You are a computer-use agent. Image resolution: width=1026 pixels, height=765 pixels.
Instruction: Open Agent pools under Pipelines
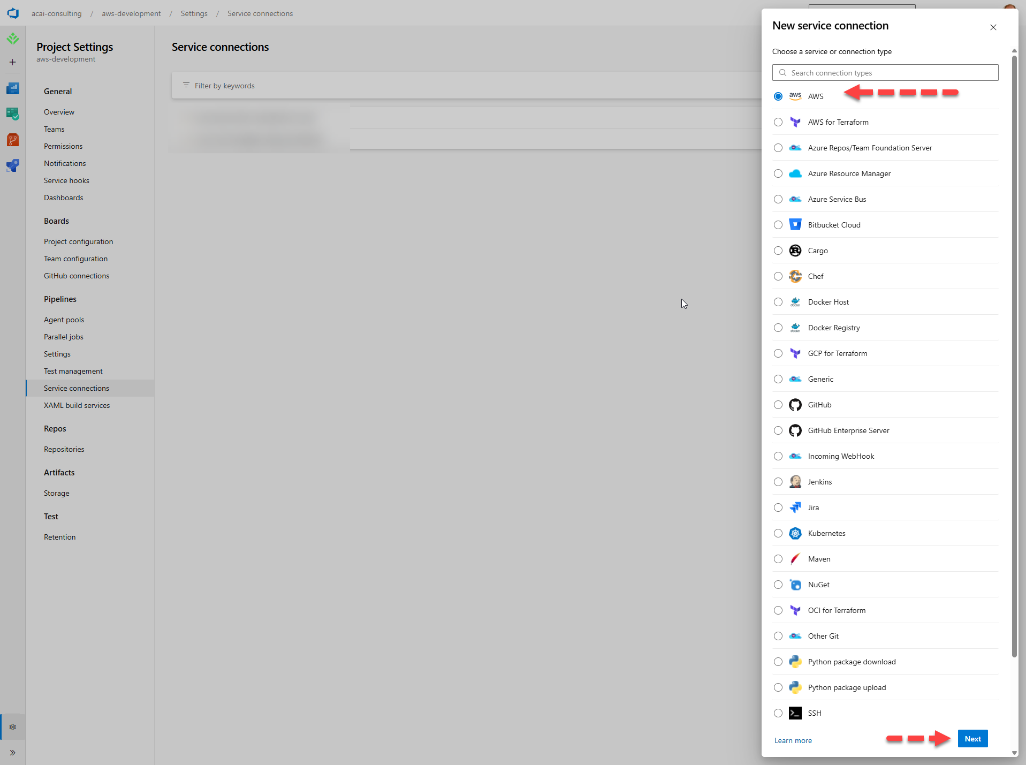point(64,320)
